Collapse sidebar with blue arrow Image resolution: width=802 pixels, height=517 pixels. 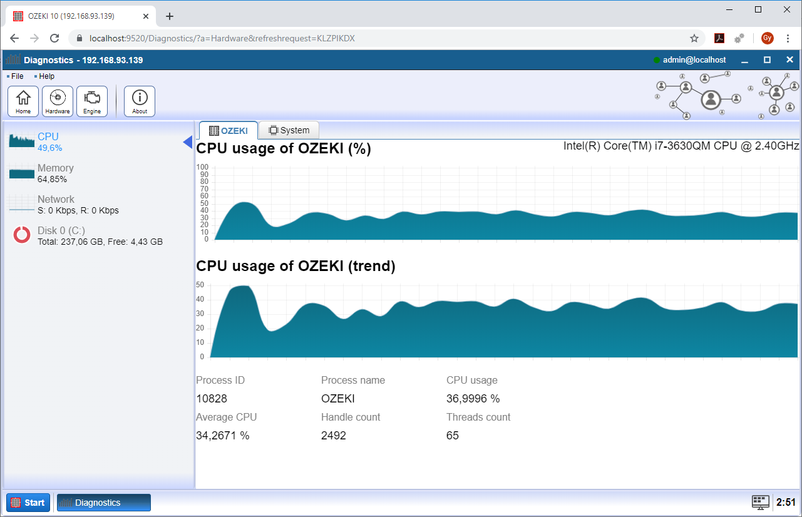[x=187, y=143]
